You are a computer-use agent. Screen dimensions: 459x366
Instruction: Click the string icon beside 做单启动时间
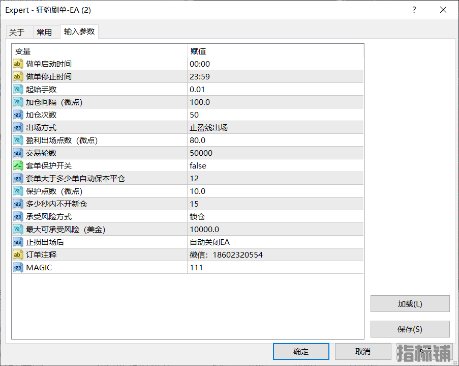click(18, 64)
